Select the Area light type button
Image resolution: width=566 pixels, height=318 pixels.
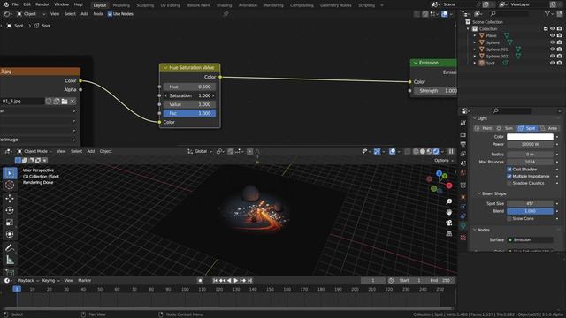pos(549,128)
